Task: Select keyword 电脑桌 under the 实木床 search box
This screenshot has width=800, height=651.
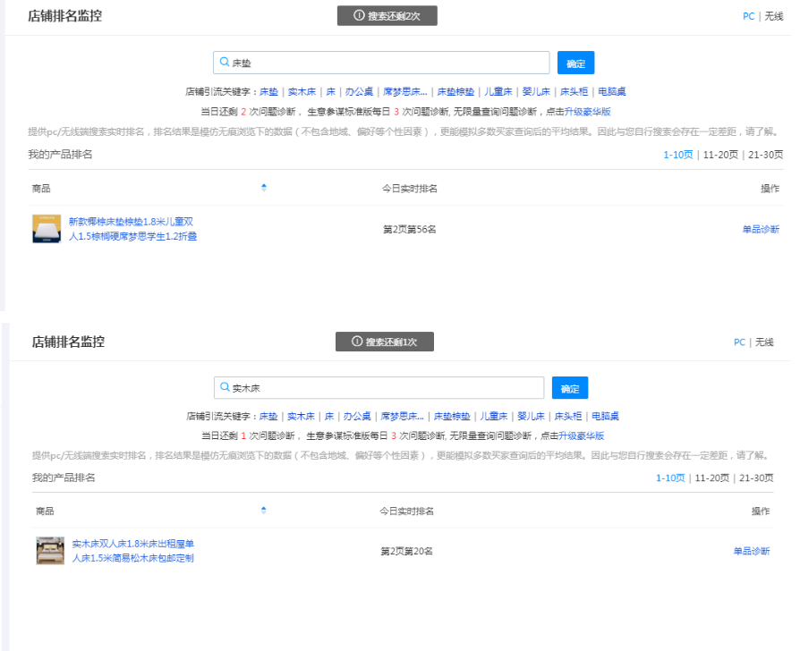Action: pyautogui.click(x=604, y=416)
